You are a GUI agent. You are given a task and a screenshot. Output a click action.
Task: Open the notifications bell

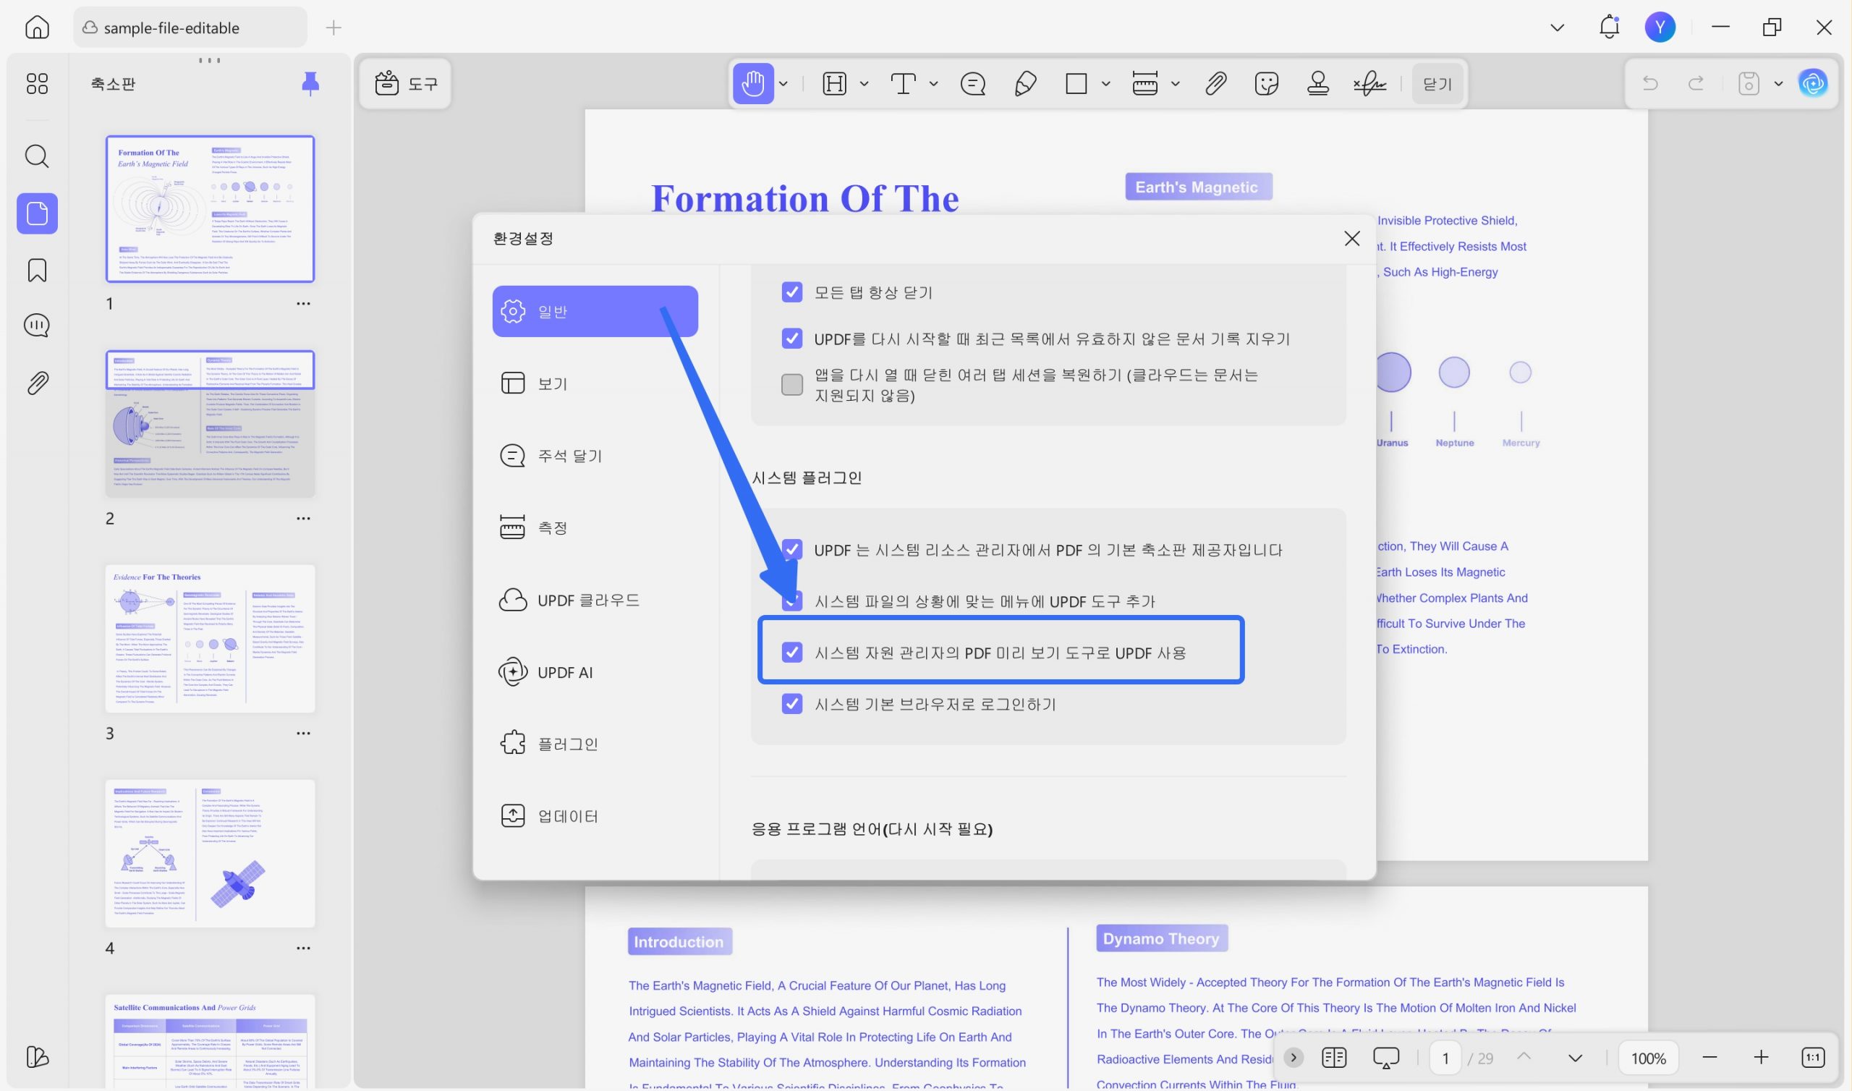[1610, 27]
